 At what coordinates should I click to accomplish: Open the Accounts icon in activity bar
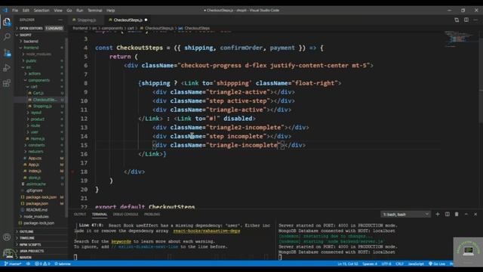pyautogui.click(x=7, y=237)
